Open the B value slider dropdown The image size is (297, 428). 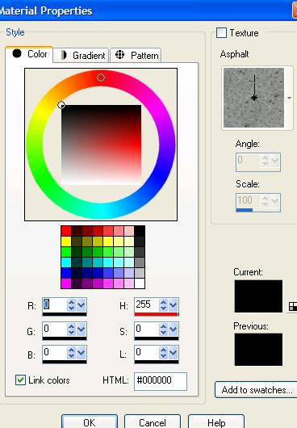pyautogui.click(x=82, y=353)
